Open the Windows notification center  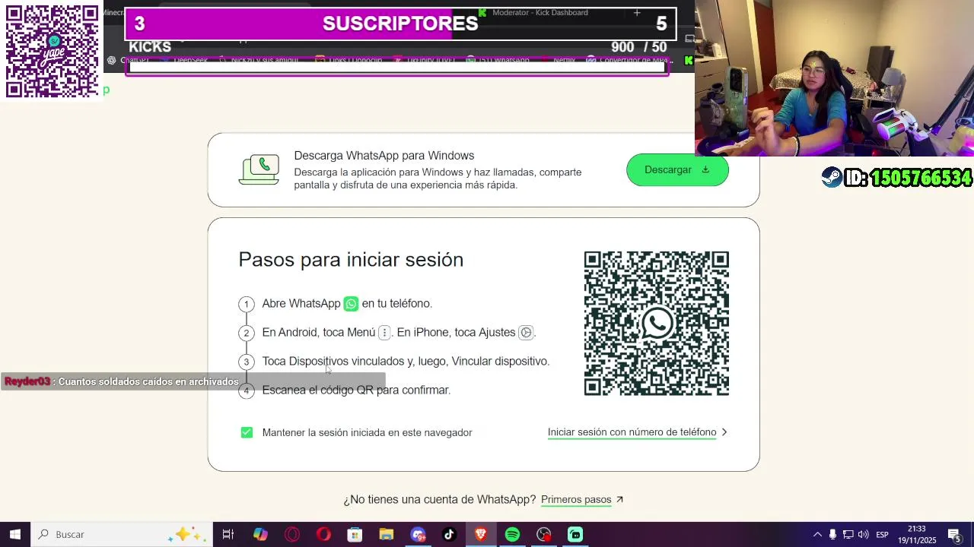tap(953, 535)
